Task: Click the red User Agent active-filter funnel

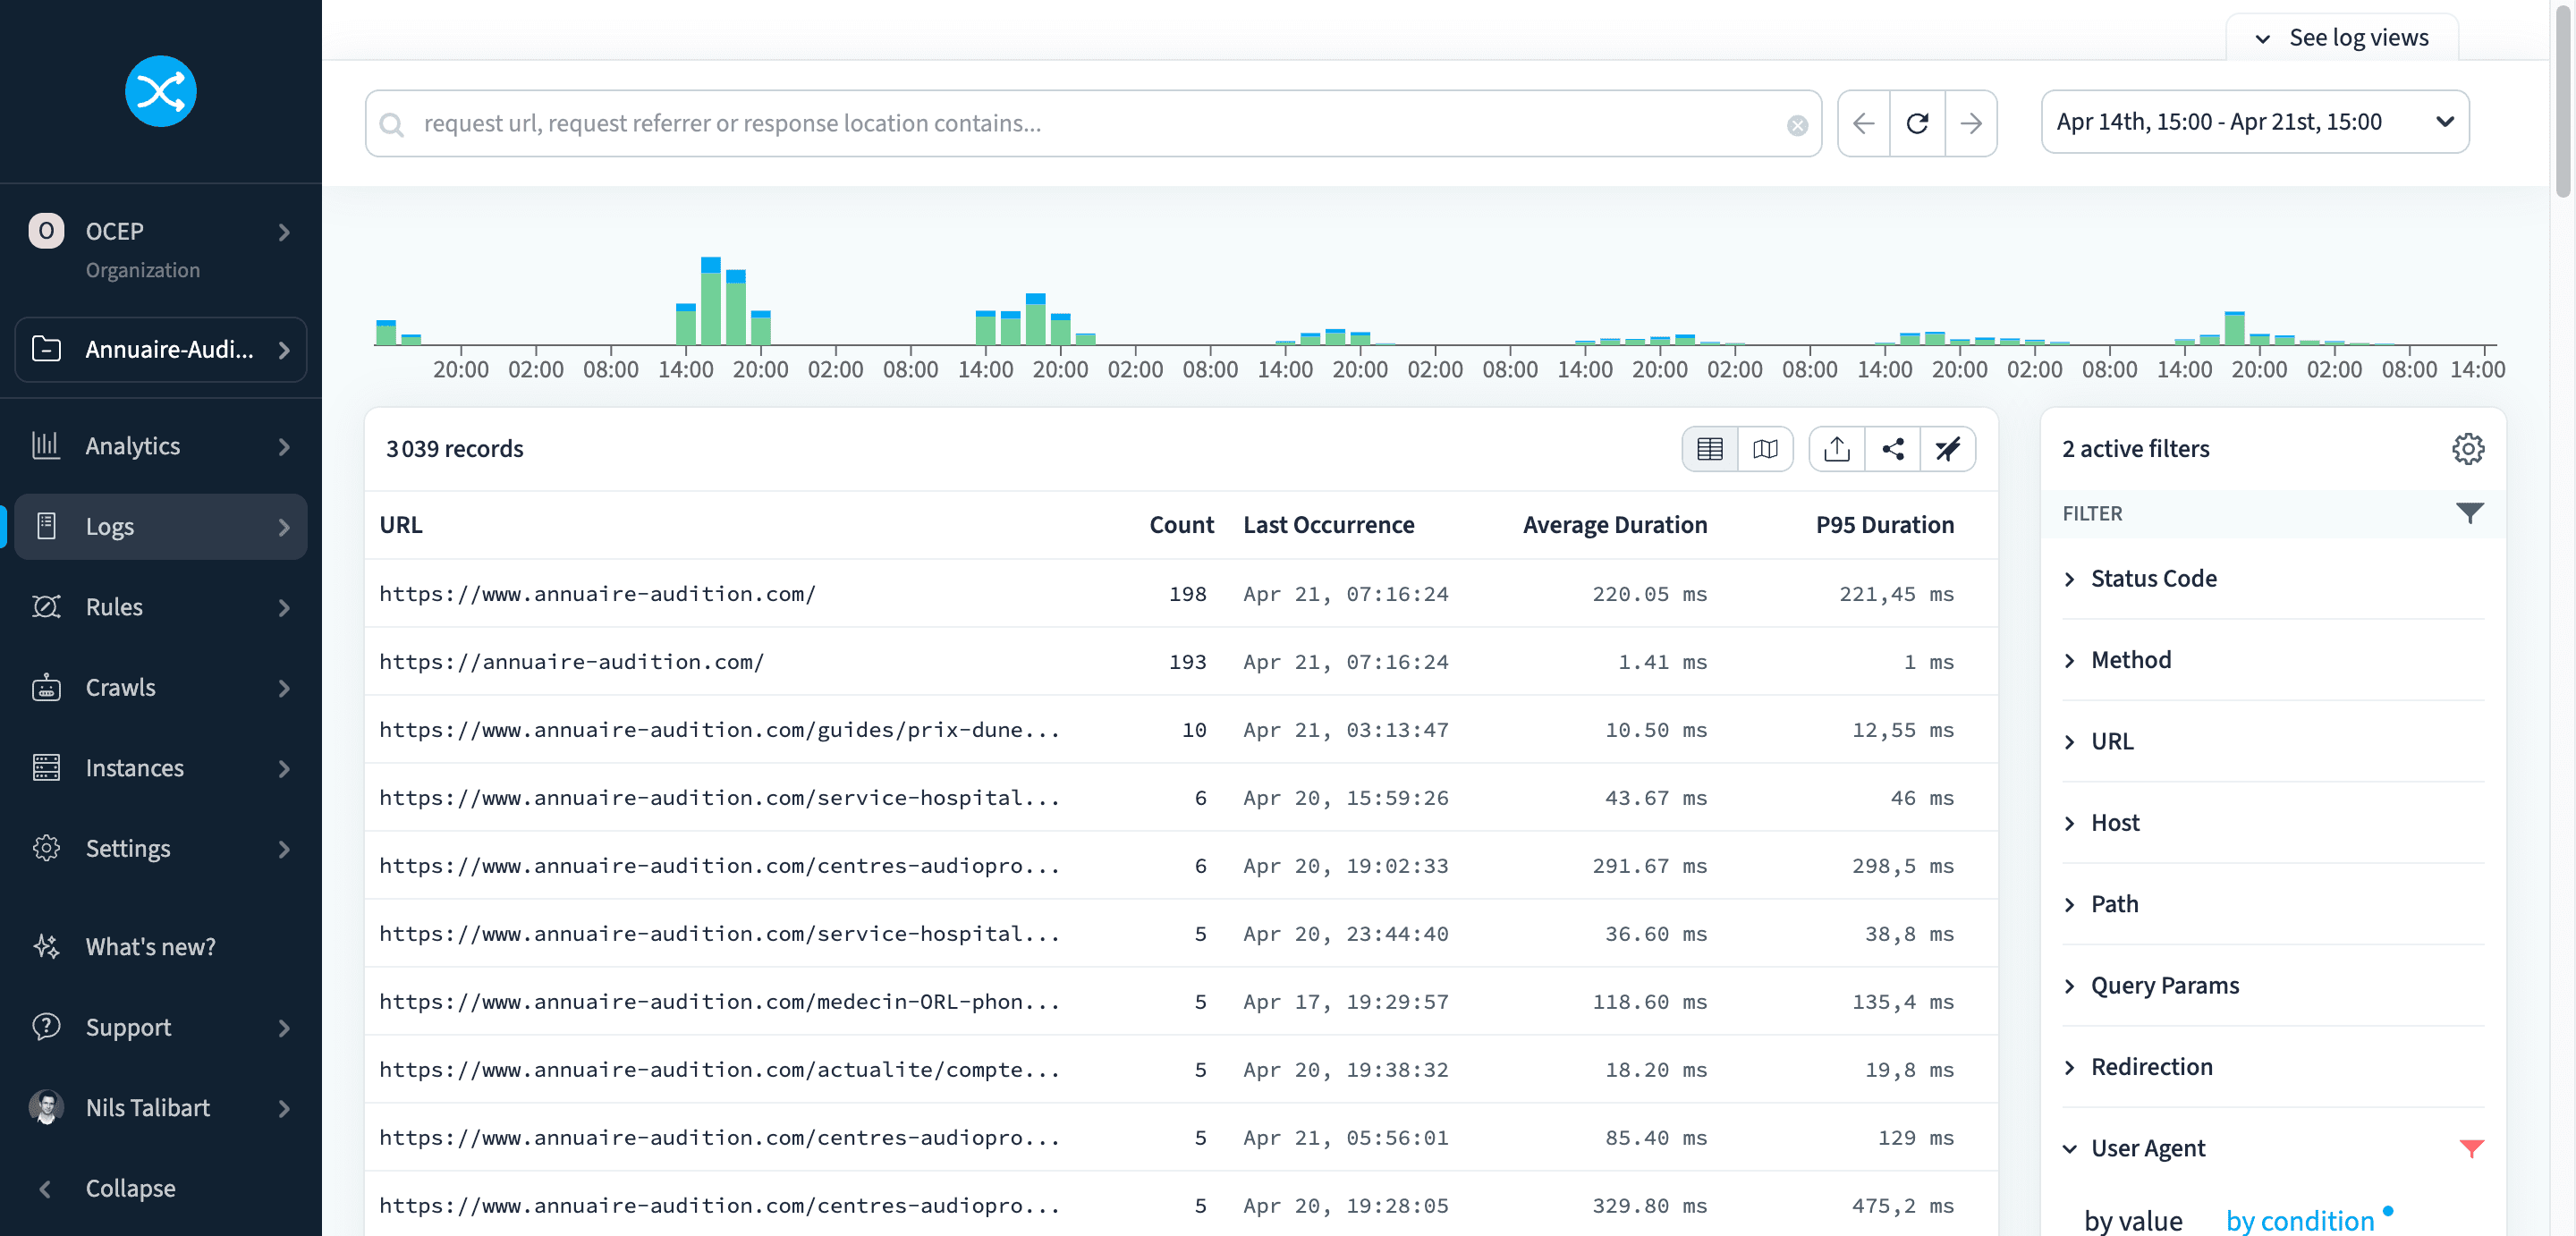Action: pos(2470,1148)
